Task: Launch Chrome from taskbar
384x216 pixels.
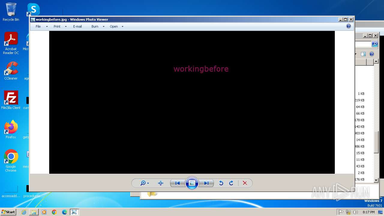Action: (x=54, y=212)
